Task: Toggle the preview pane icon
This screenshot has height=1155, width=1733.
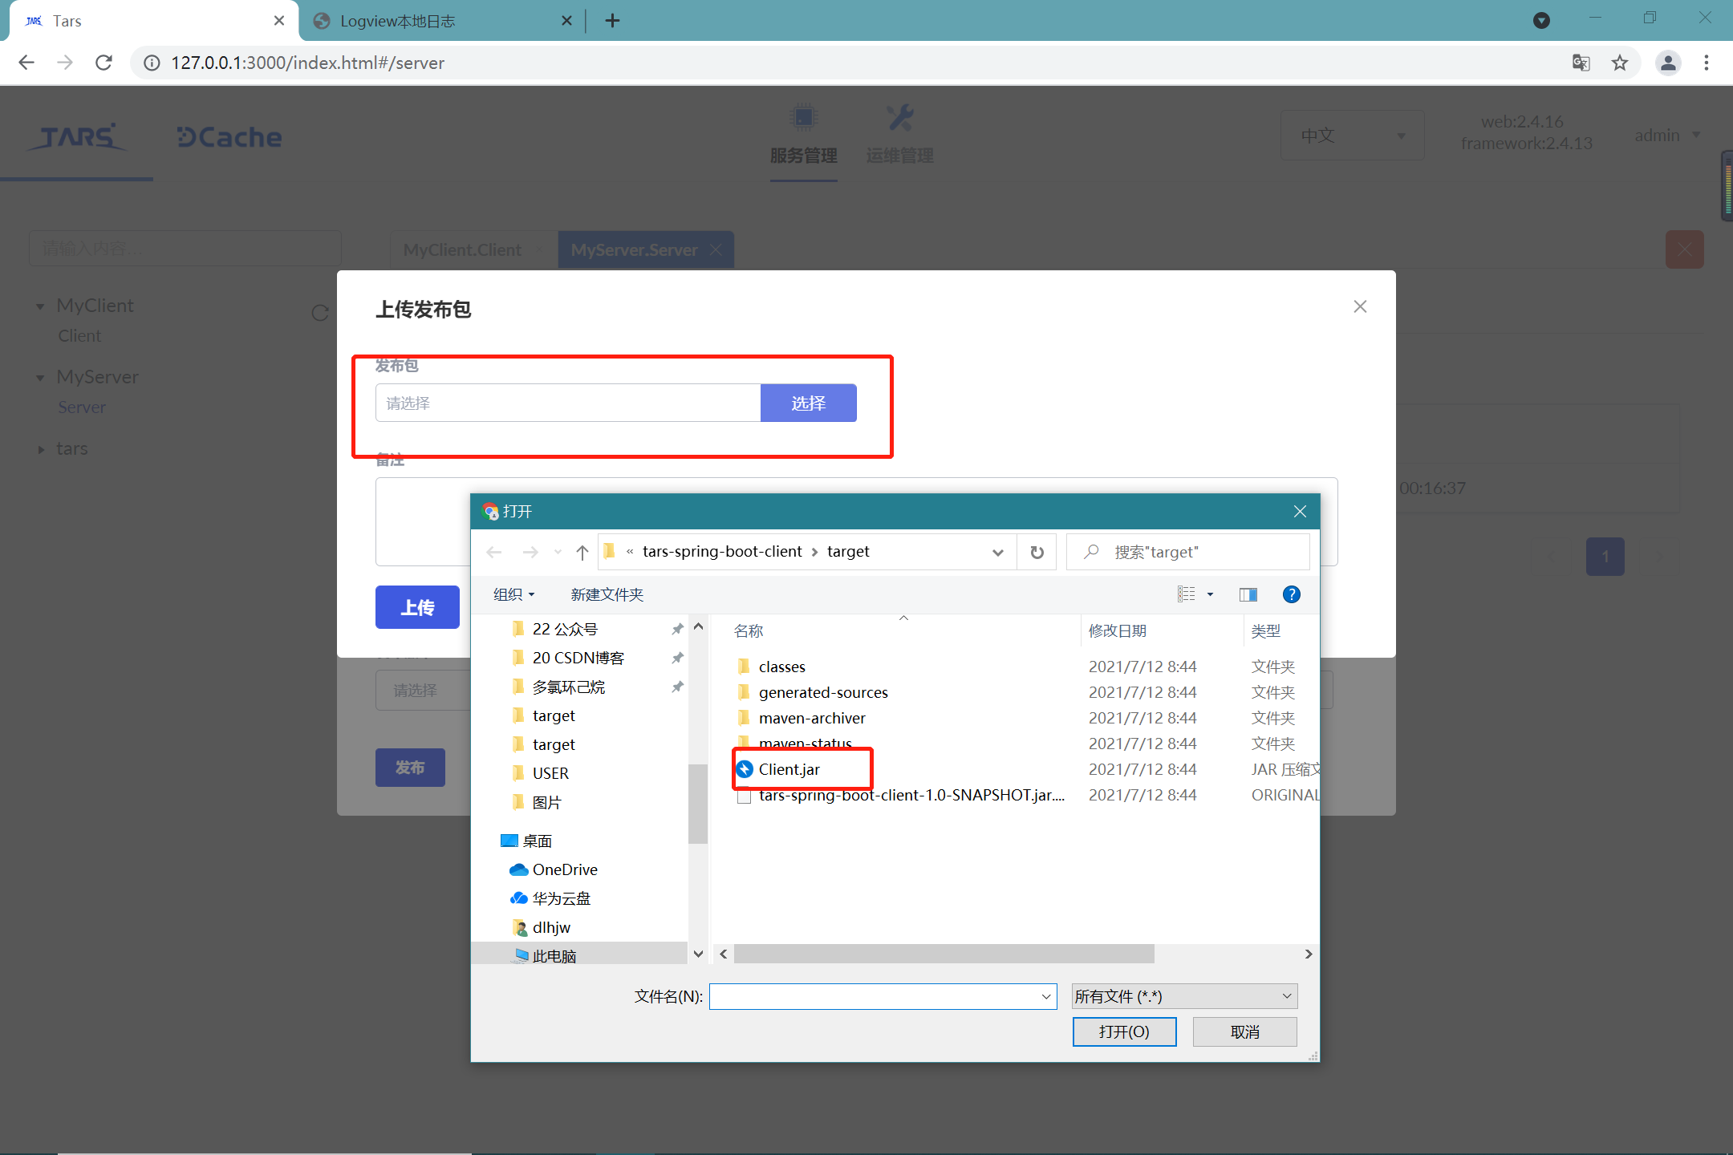Action: coord(1248,594)
